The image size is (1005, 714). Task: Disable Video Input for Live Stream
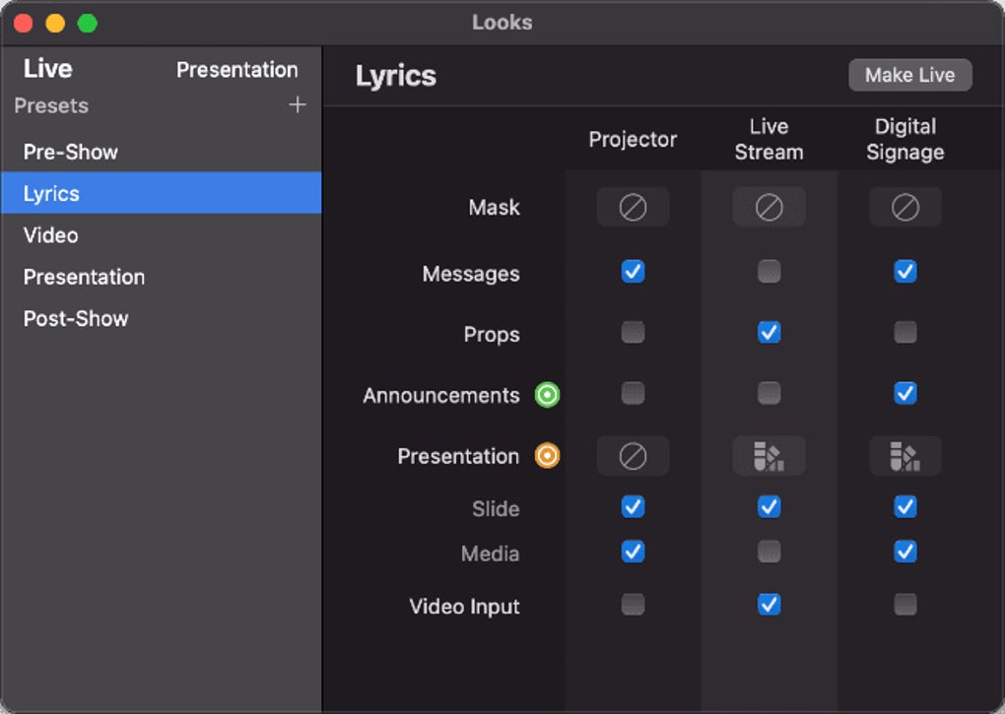pyautogui.click(x=769, y=605)
